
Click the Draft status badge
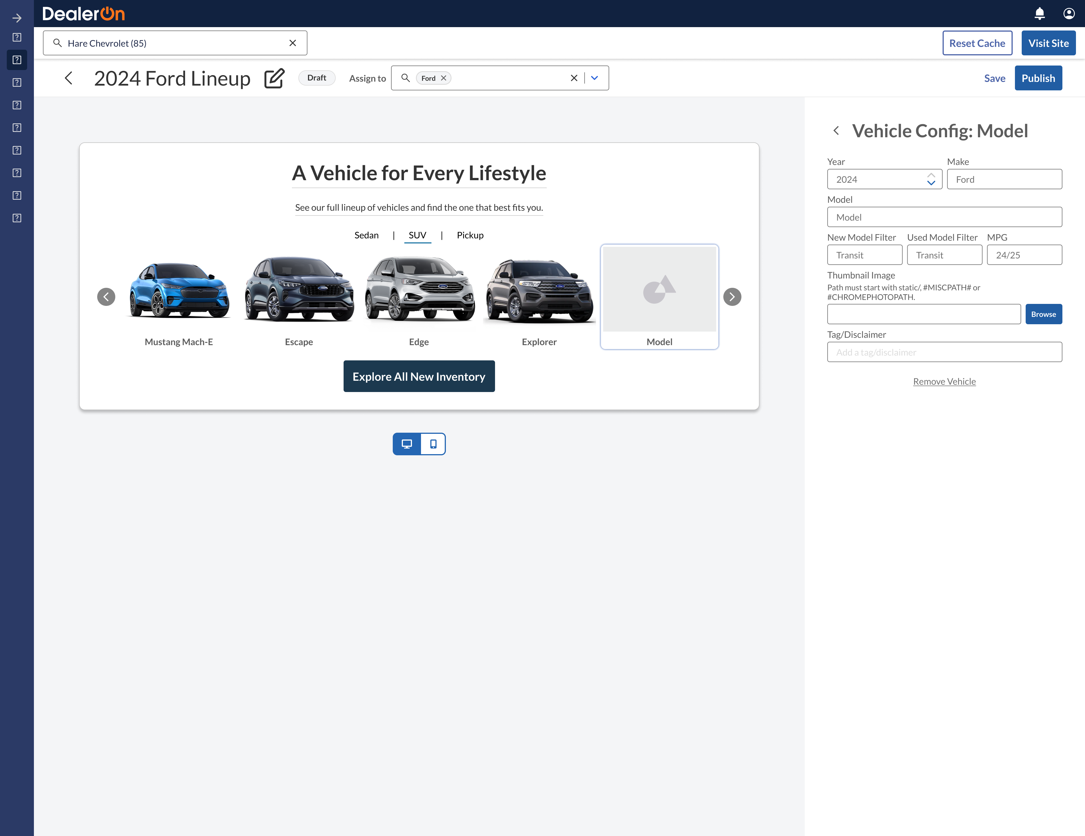coord(316,78)
